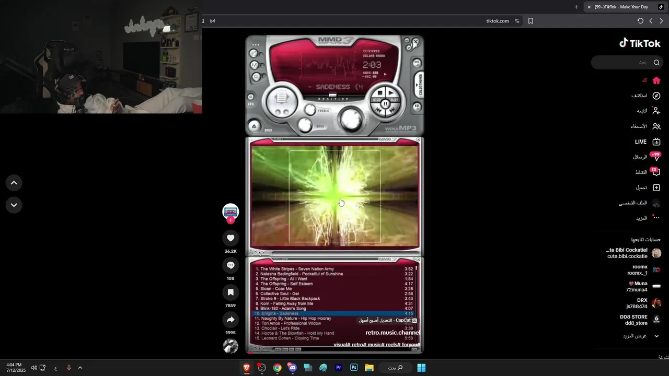
Task: Bookmark this page in address bar
Action: tap(530, 21)
